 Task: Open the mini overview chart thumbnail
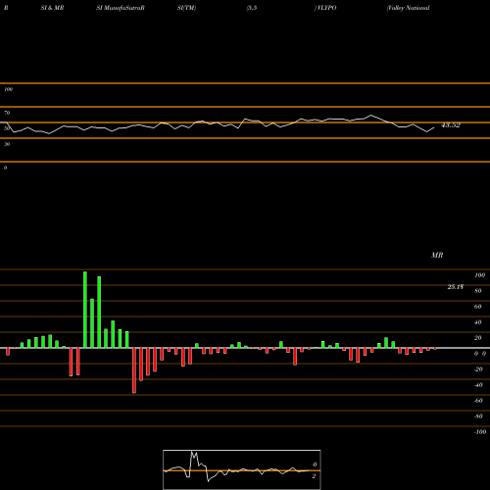pyautogui.click(x=242, y=469)
